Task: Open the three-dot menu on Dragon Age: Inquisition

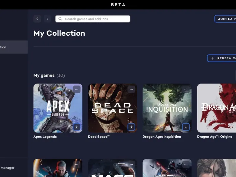Action: [x=186, y=89]
